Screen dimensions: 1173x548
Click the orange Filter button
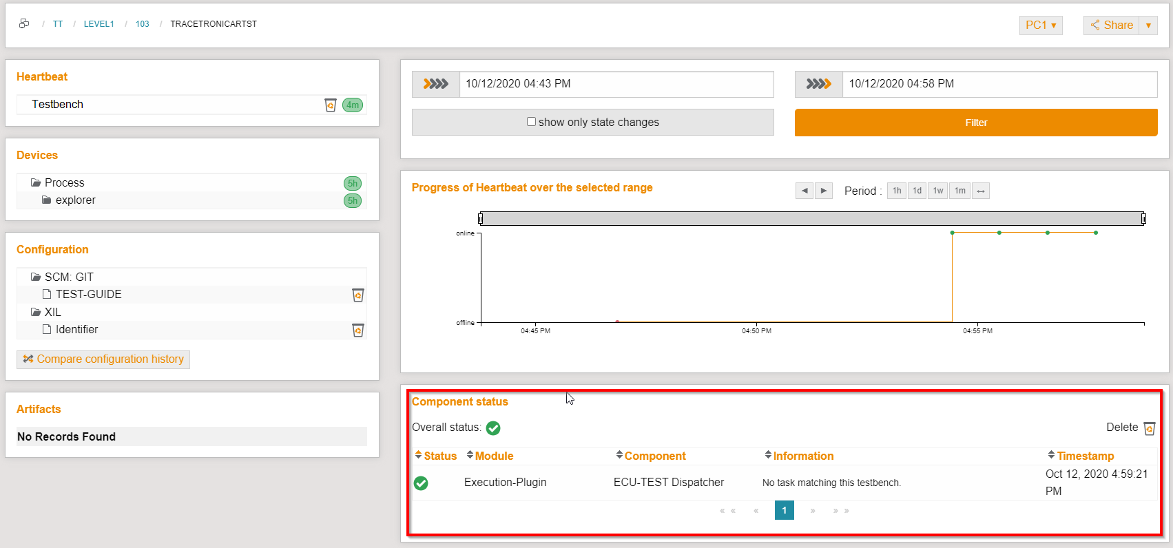coord(975,123)
